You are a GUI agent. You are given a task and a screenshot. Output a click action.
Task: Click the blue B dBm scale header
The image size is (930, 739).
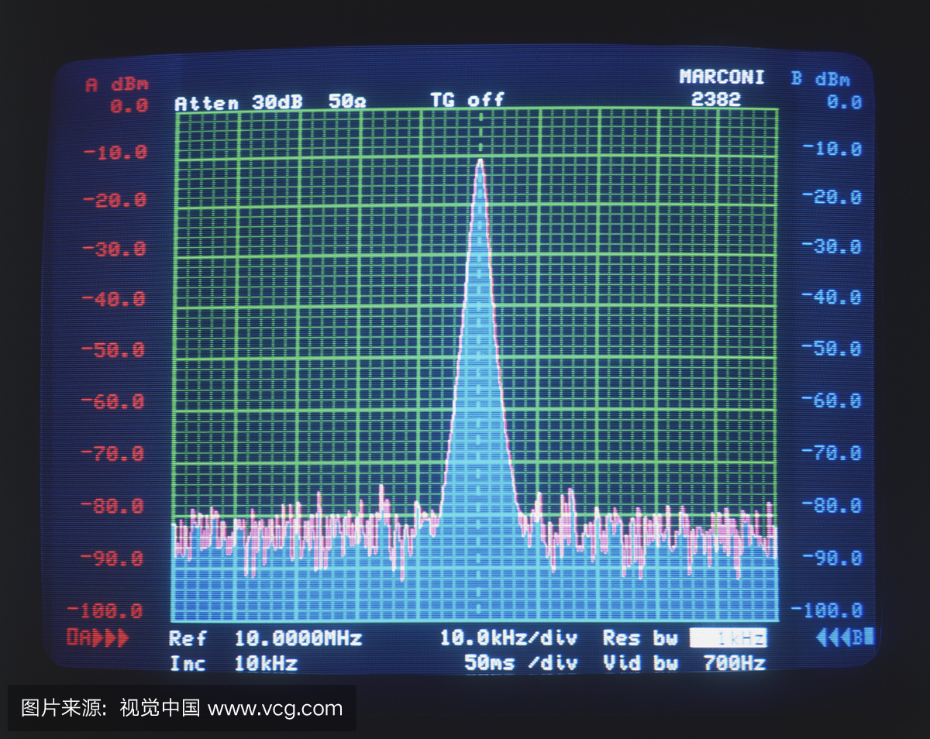pos(820,79)
